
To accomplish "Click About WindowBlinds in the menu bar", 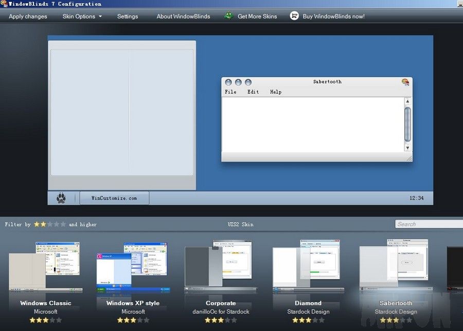I will point(183,16).
